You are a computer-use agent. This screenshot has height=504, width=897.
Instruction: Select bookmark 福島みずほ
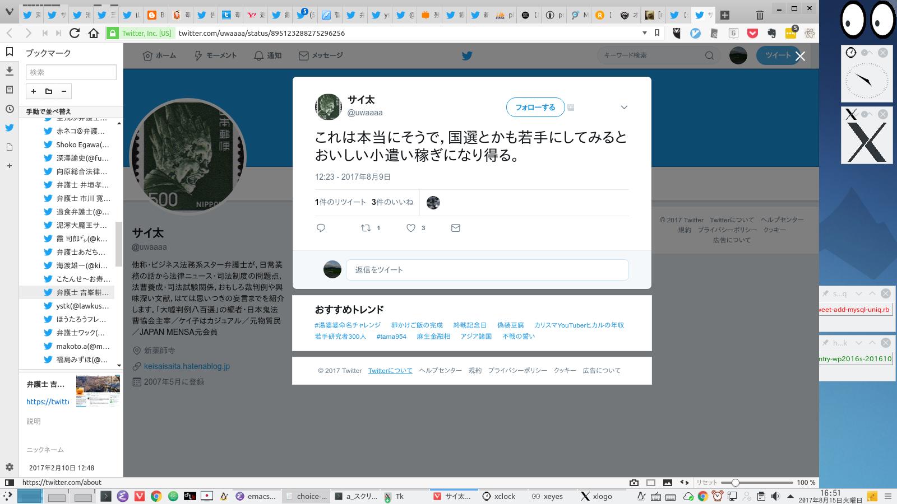[x=67, y=360]
